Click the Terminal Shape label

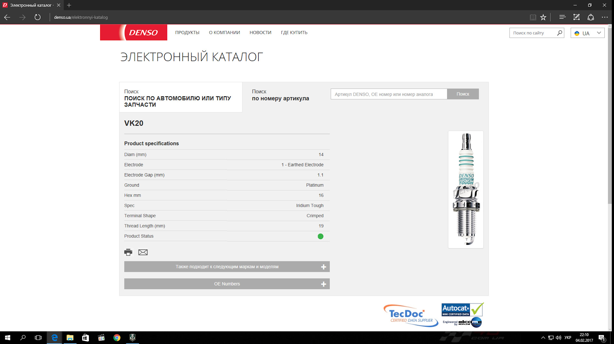click(140, 216)
